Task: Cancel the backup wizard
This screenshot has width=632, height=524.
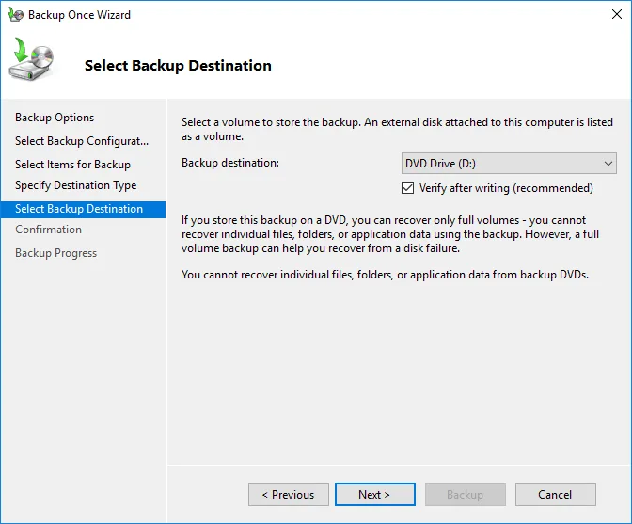Action: (556, 494)
